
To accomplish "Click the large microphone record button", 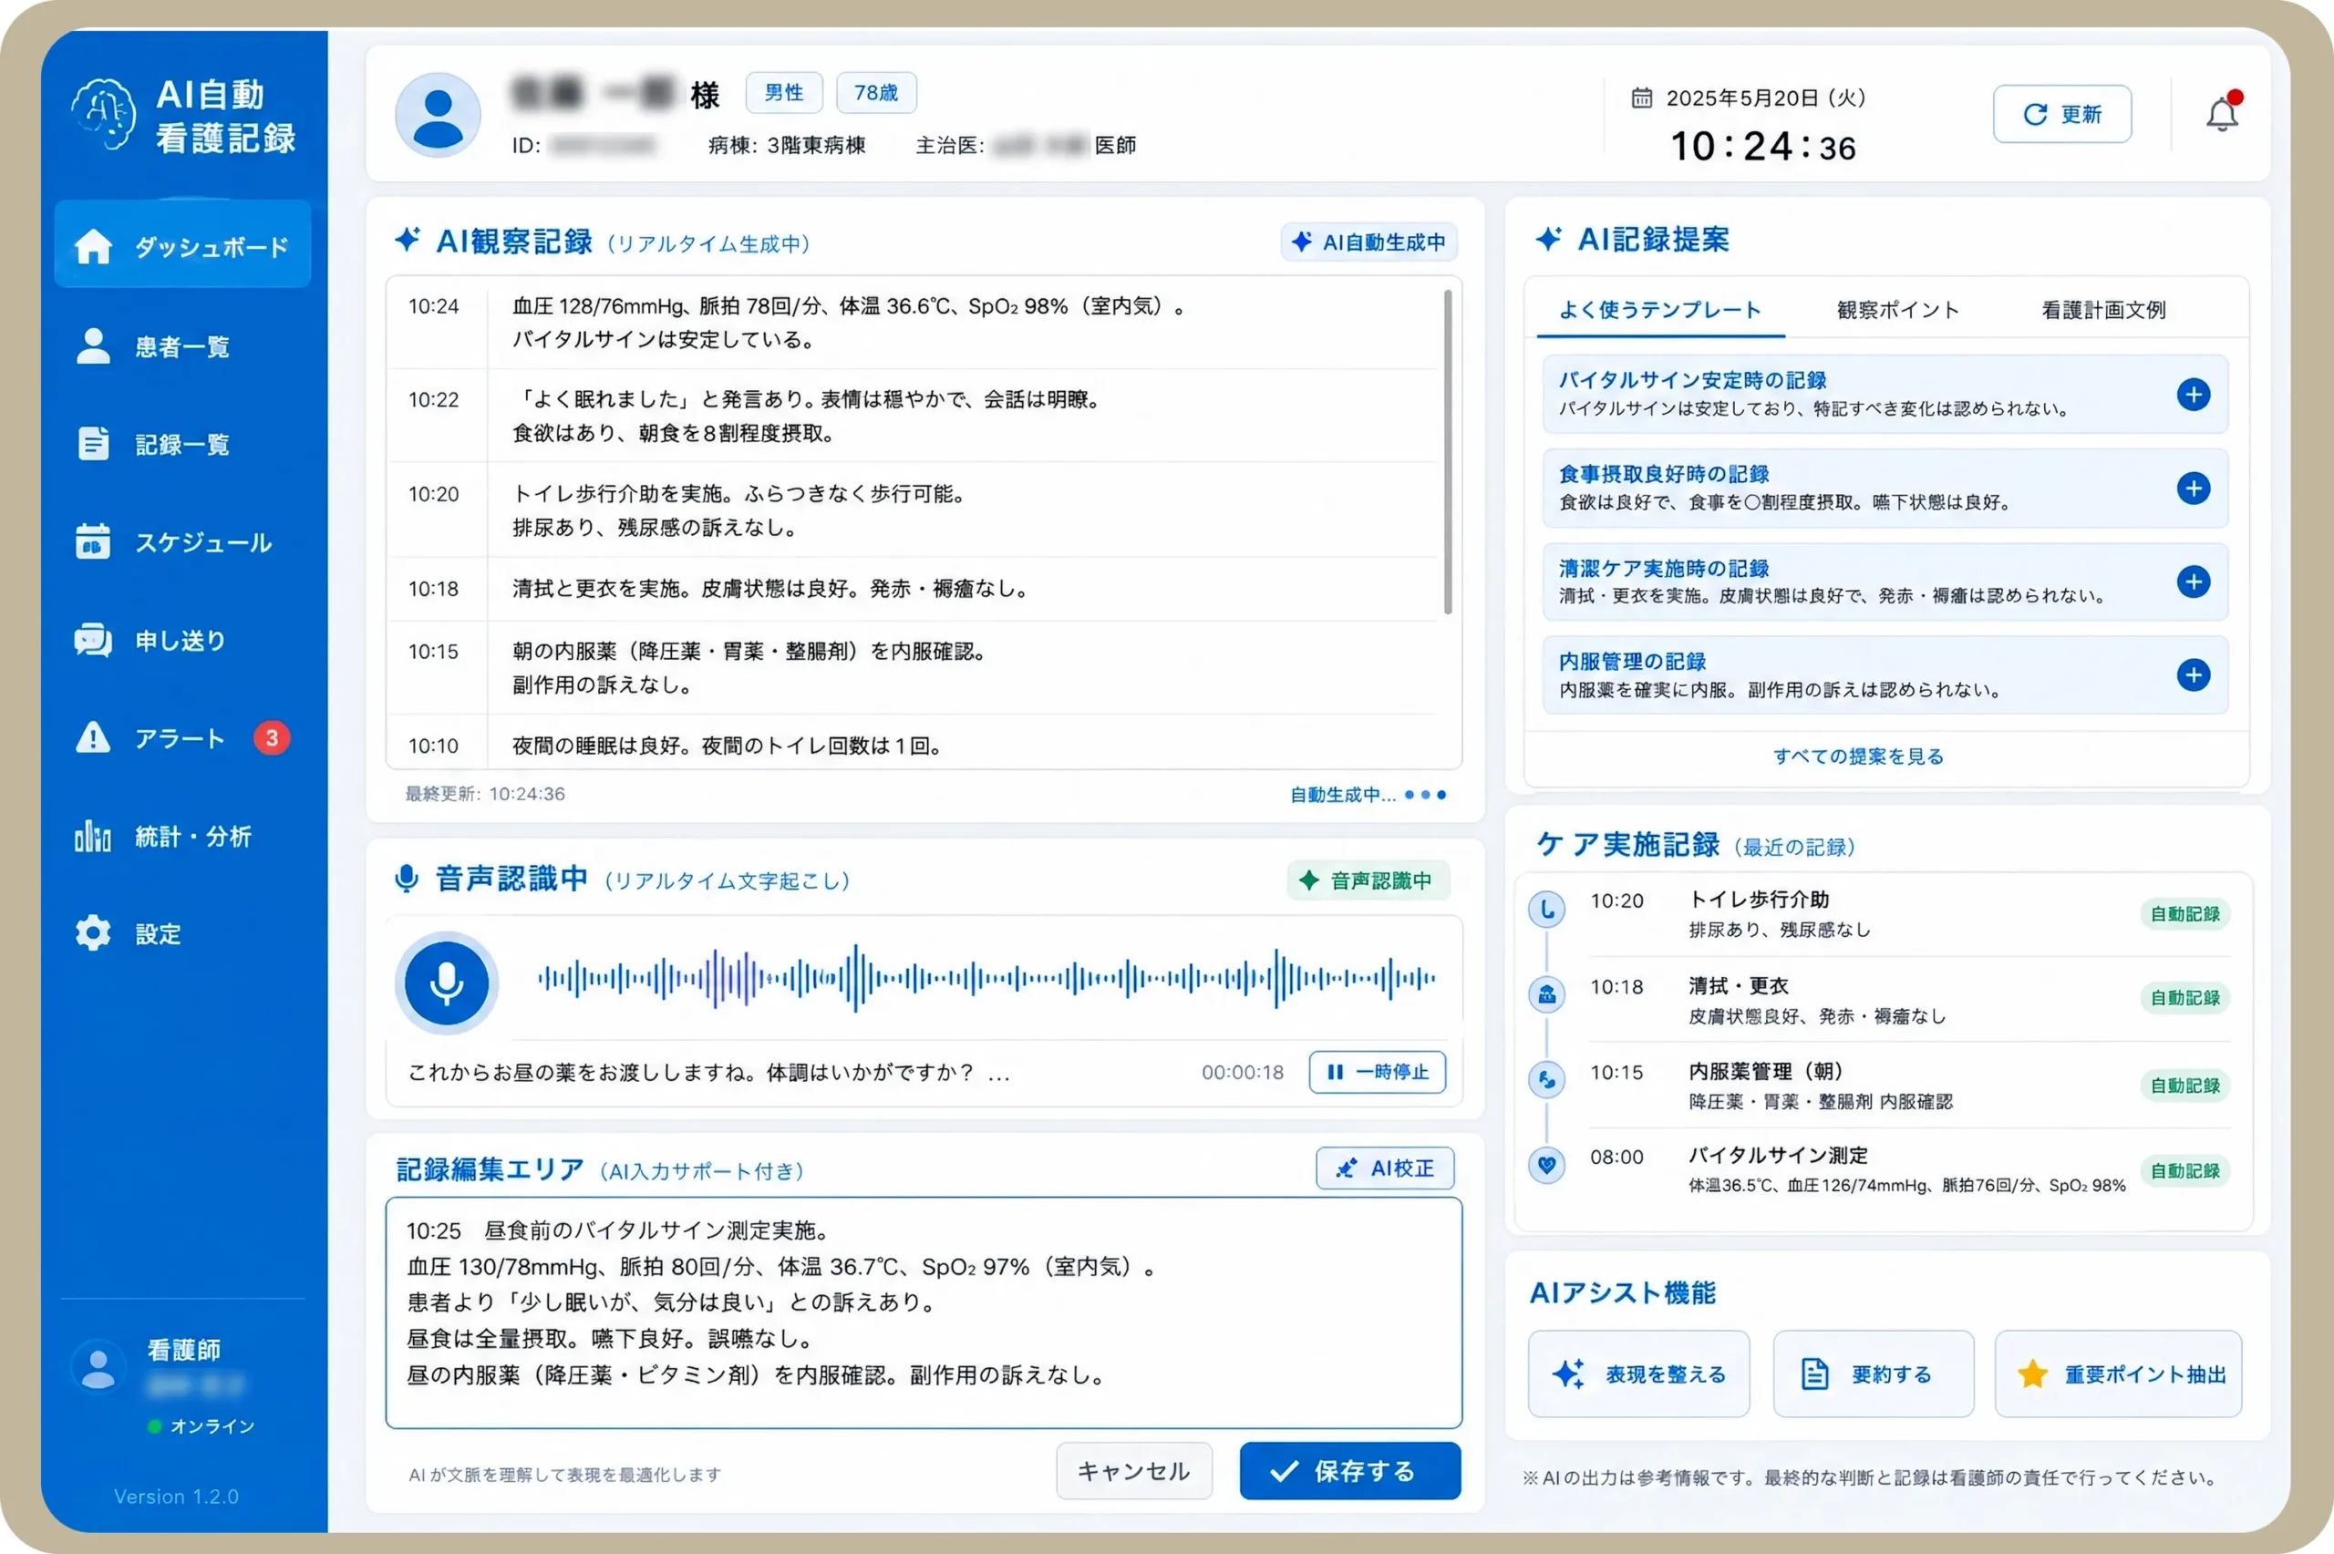I will (447, 983).
